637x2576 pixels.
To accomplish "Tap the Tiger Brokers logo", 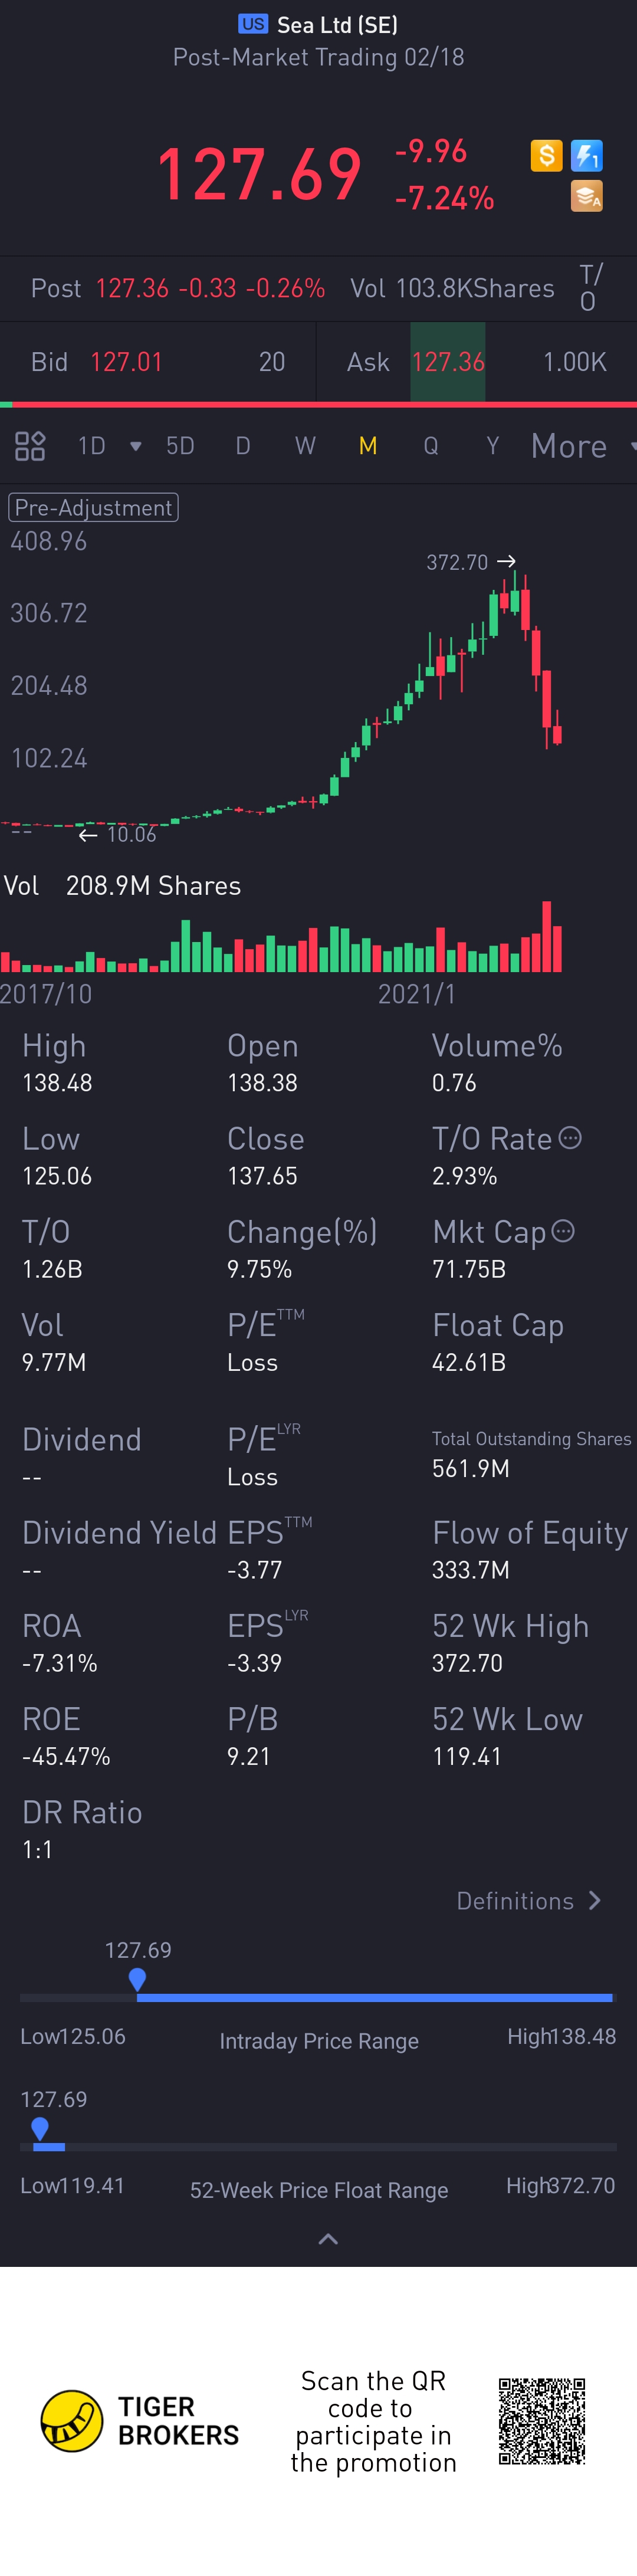I will pos(72,2421).
